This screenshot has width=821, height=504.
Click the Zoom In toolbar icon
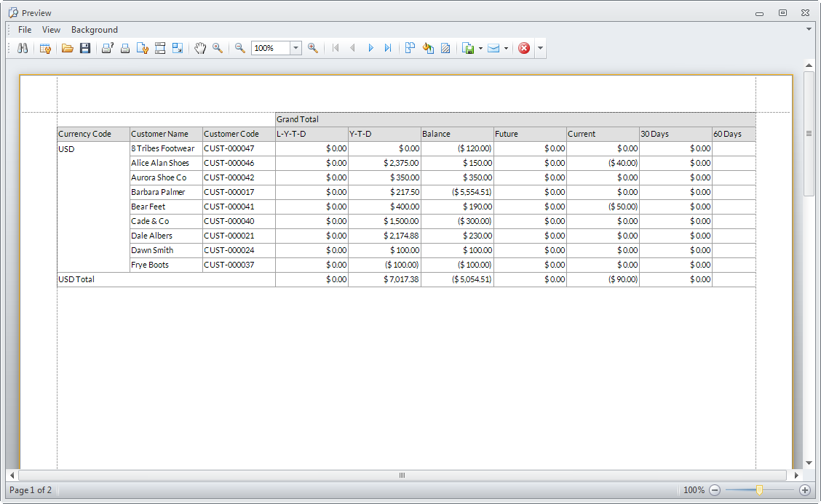[x=313, y=48]
